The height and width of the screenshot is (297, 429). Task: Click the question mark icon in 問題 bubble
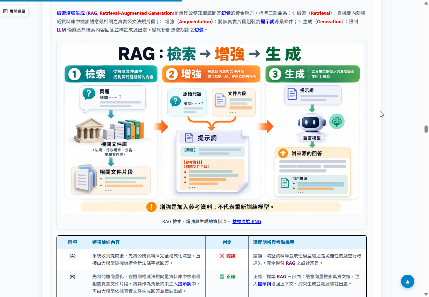pos(89,94)
